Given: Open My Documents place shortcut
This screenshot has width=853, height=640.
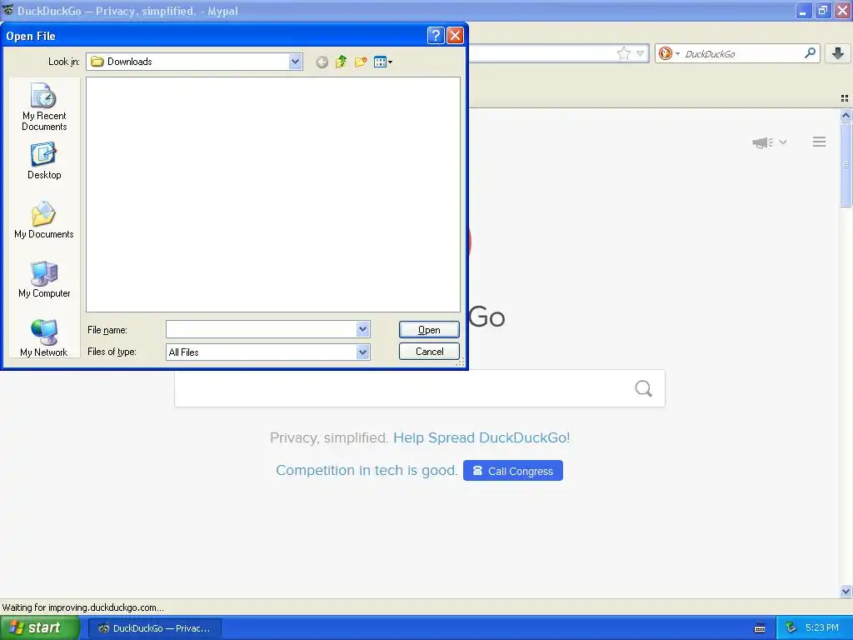Looking at the screenshot, I should click(x=44, y=220).
